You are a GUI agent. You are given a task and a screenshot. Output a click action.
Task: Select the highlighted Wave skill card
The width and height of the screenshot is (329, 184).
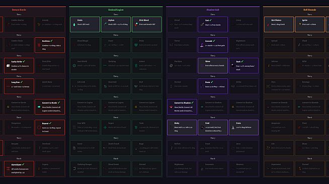click(x=213, y=65)
